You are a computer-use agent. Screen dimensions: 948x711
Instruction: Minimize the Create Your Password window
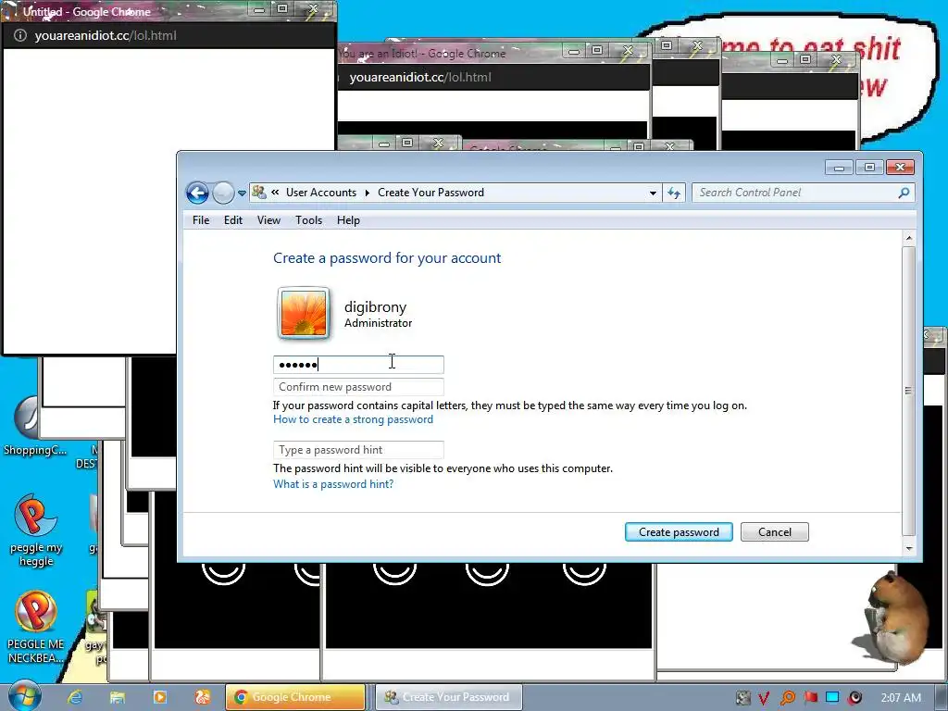839,168
